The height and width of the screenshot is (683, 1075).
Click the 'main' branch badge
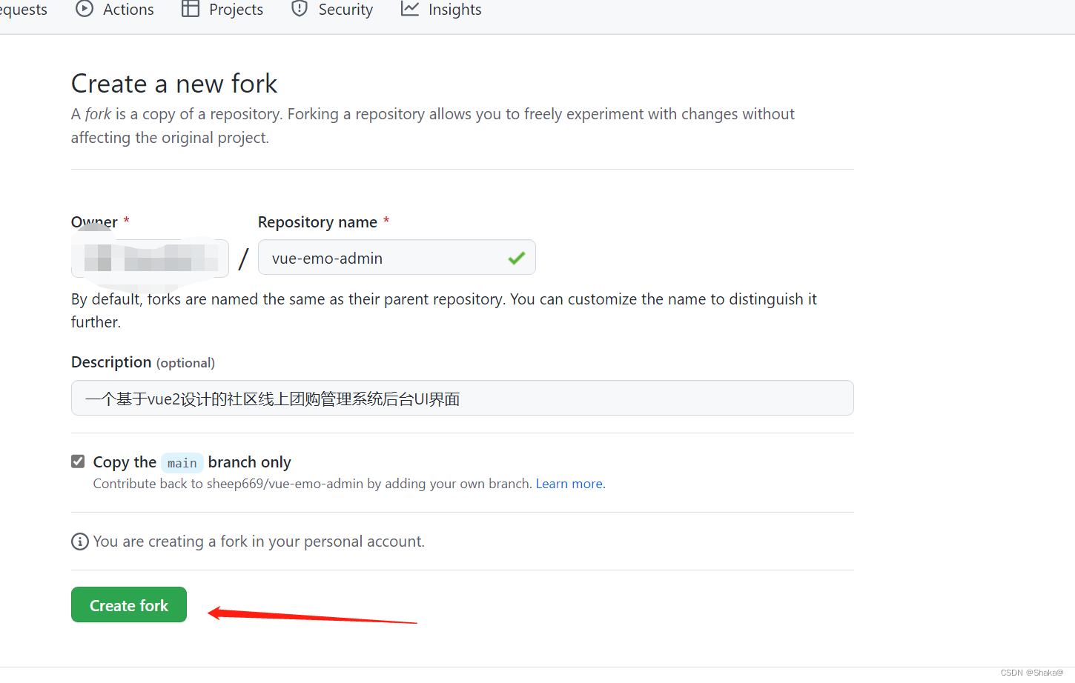(182, 463)
